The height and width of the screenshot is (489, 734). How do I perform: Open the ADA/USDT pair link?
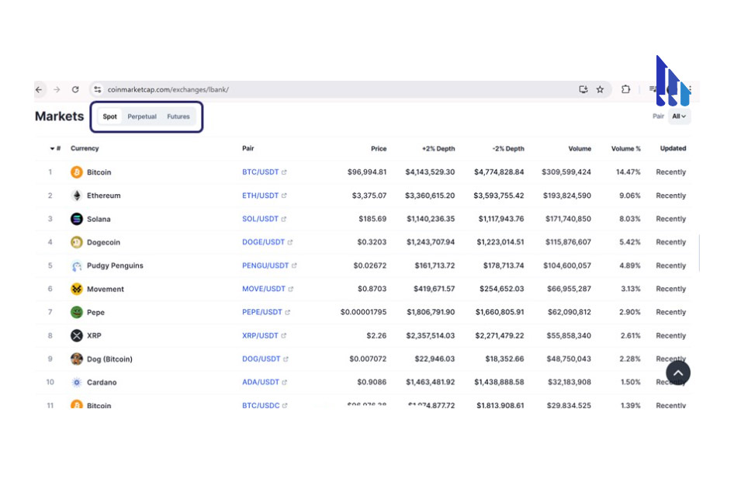(261, 382)
